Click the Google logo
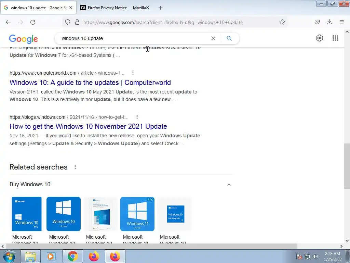The image size is (350, 263). click(x=24, y=39)
